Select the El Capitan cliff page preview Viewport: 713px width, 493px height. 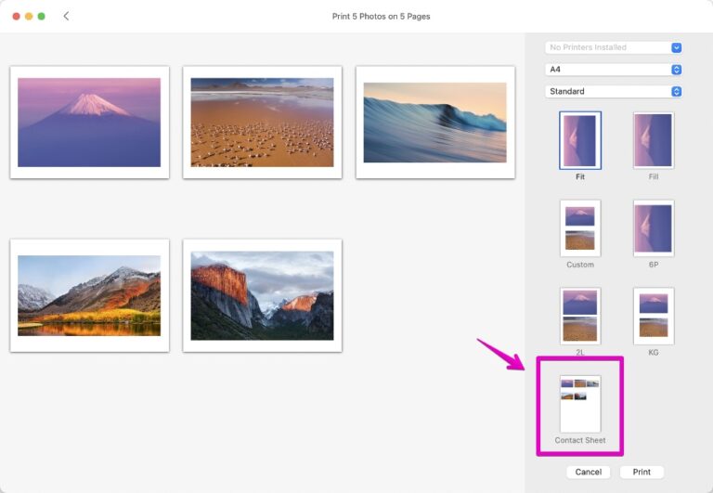pos(263,295)
